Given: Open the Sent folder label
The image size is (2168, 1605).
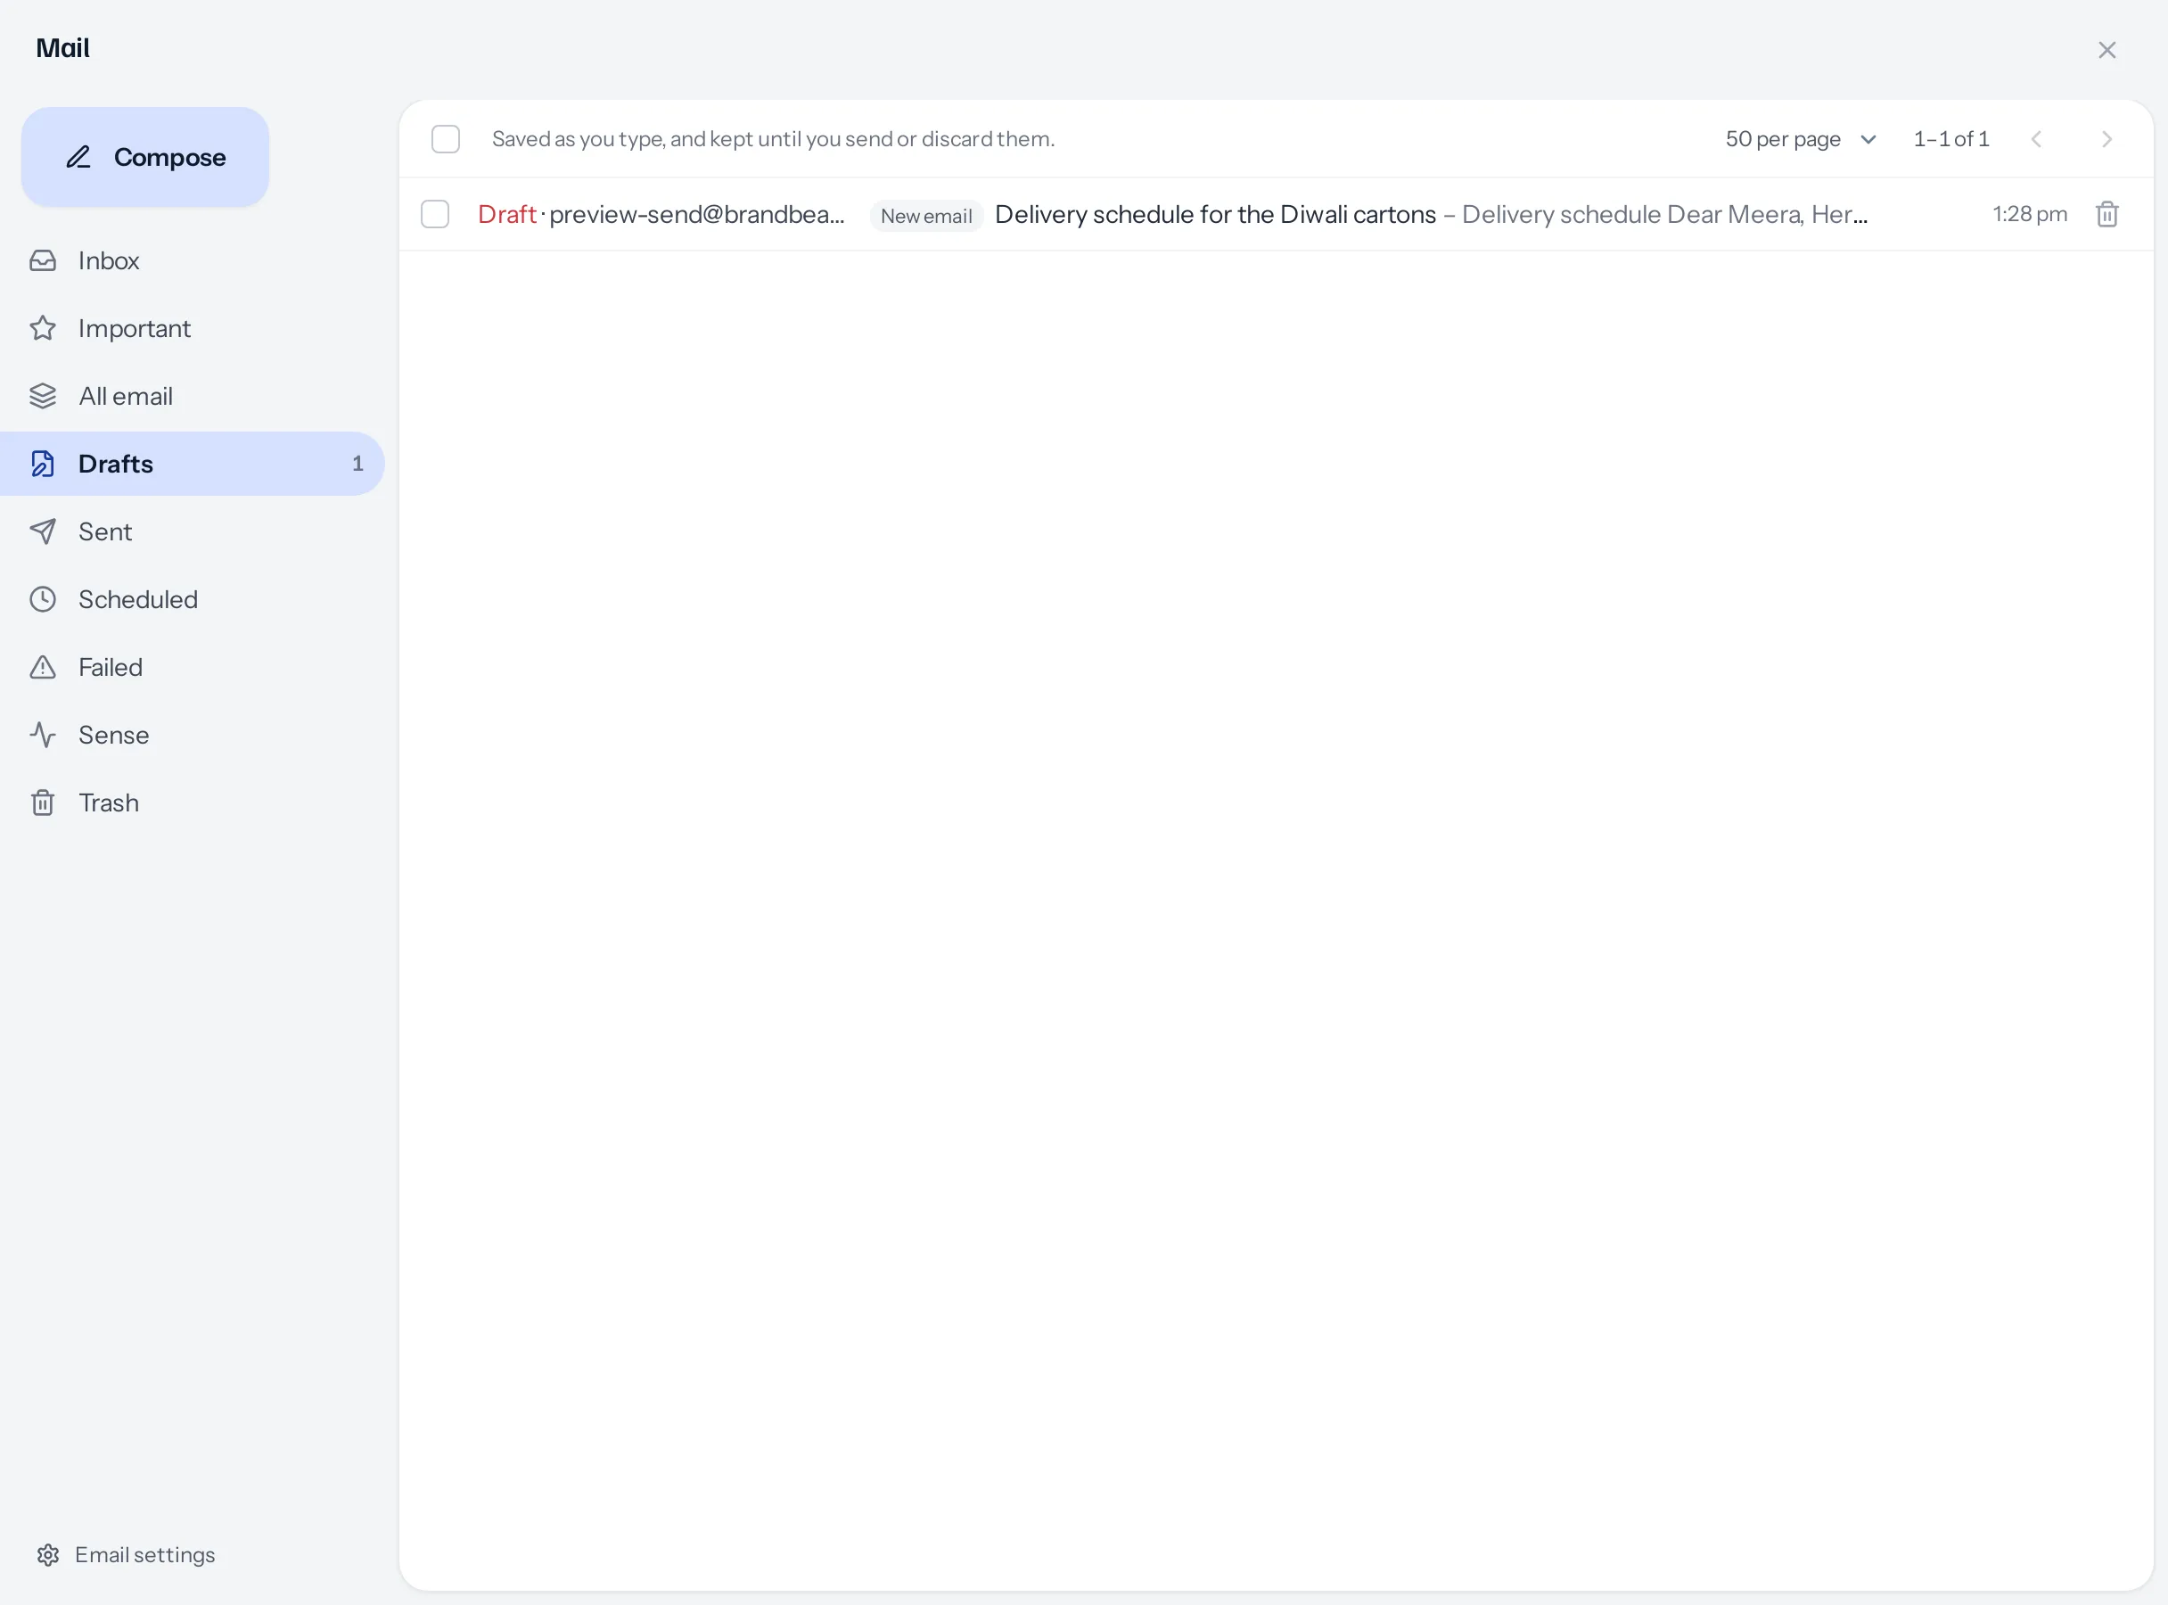Looking at the screenshot, I should (105, 531).
